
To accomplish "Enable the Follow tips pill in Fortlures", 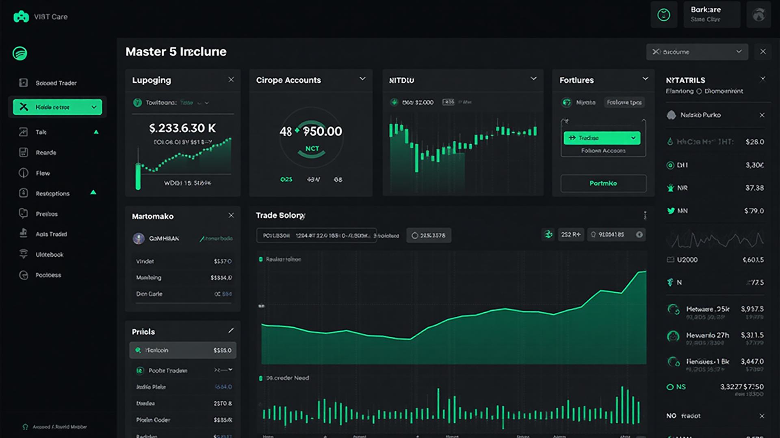I will pos(624,102).
